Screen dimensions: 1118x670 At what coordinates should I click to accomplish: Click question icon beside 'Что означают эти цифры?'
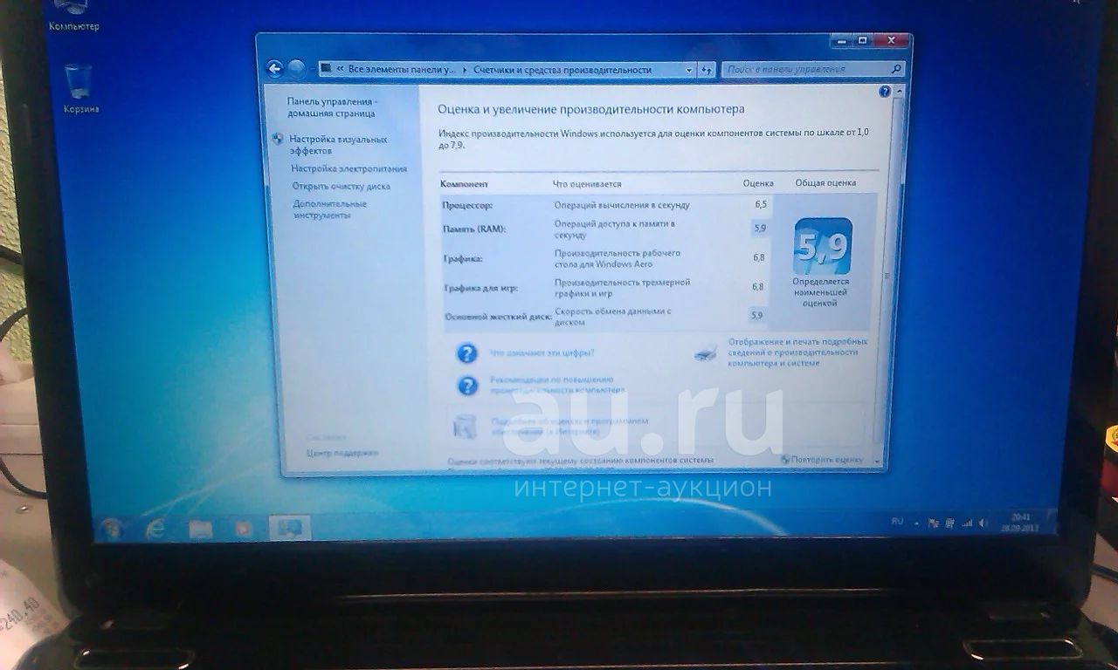coord(467,353)
